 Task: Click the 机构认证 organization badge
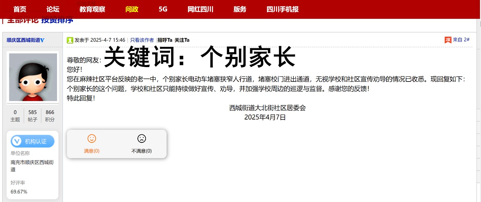click(x=33, y=141)
